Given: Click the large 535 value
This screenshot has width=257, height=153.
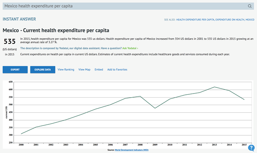Looking at the screenshot, I should 9,41.
